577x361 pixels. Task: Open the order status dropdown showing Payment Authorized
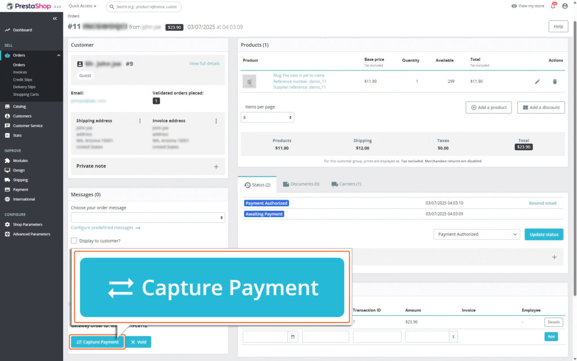[476, 233]
